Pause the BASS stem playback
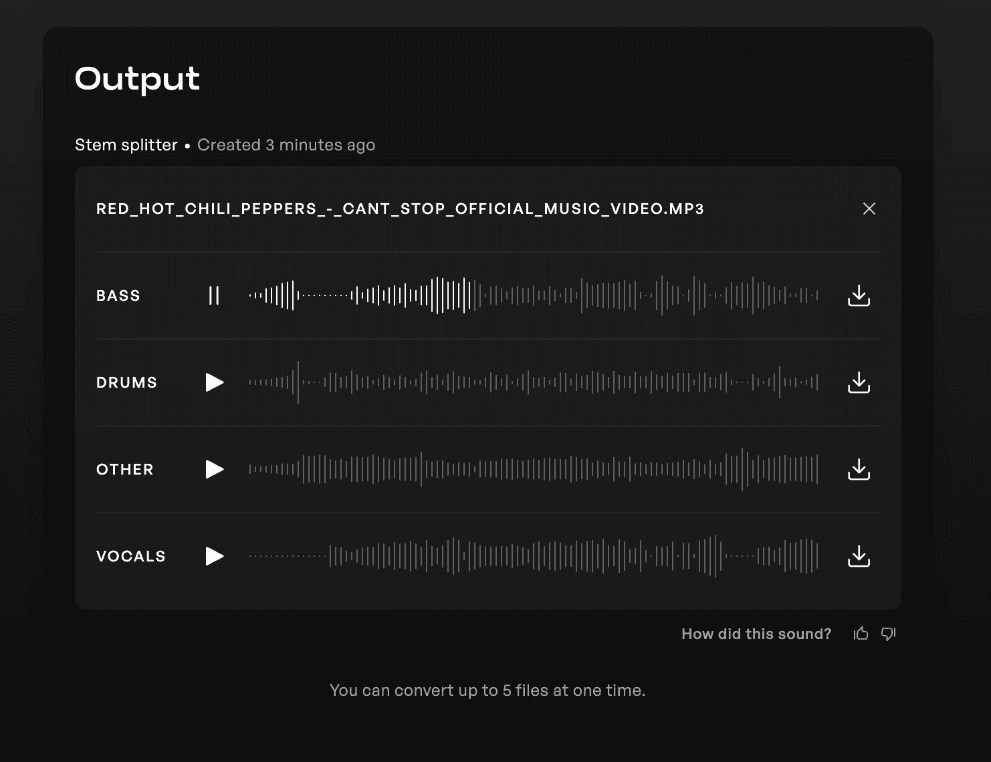Viewport: 991px width, 762px height. coord(214,295)
